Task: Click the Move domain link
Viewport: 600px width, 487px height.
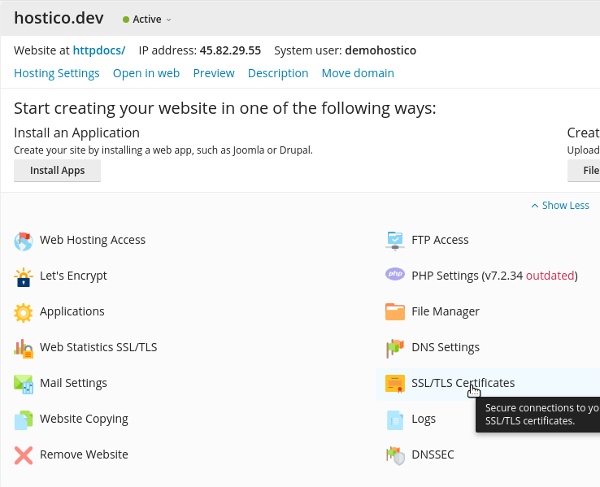Action: 358,73
